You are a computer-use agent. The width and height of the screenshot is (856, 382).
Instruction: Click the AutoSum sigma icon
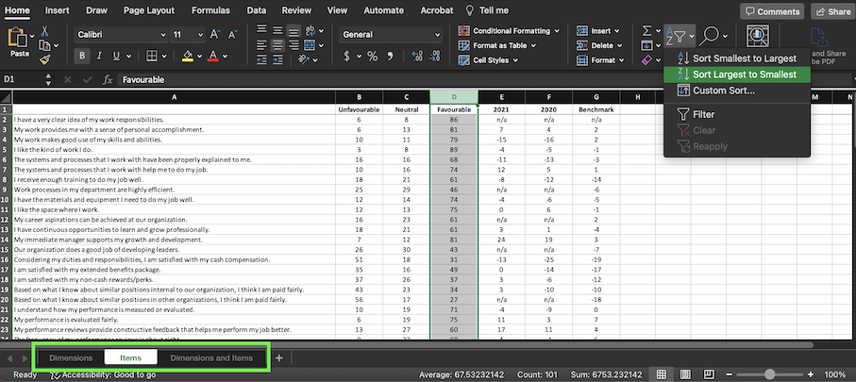(647, 30)
